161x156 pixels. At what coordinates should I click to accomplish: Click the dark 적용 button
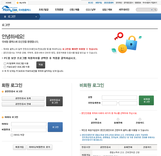[41, 65]
